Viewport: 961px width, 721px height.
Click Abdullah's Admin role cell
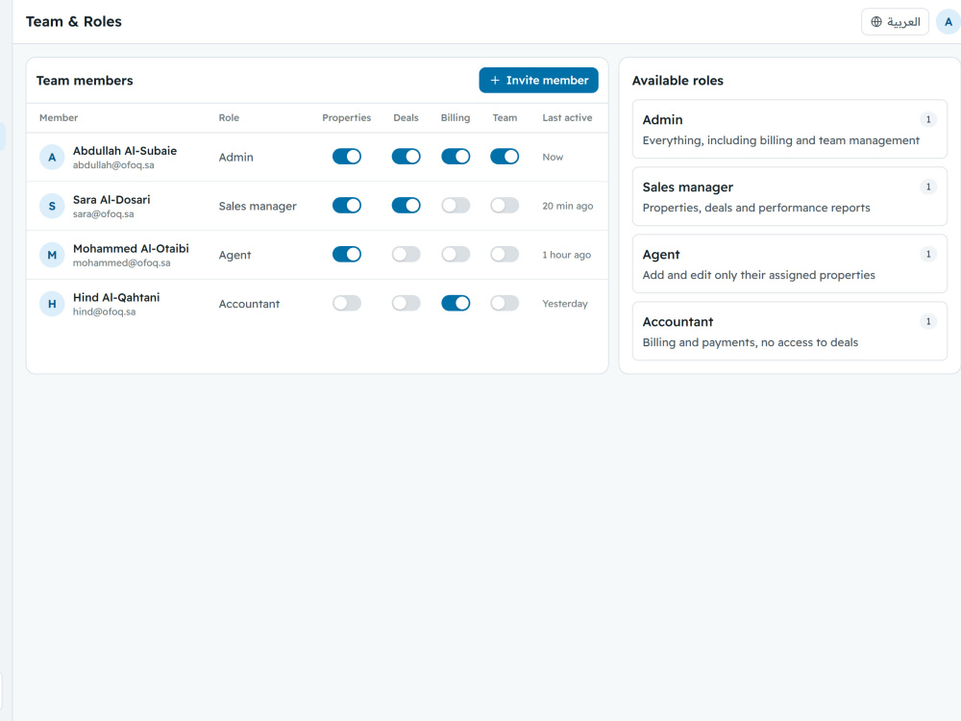pos(236,157)
